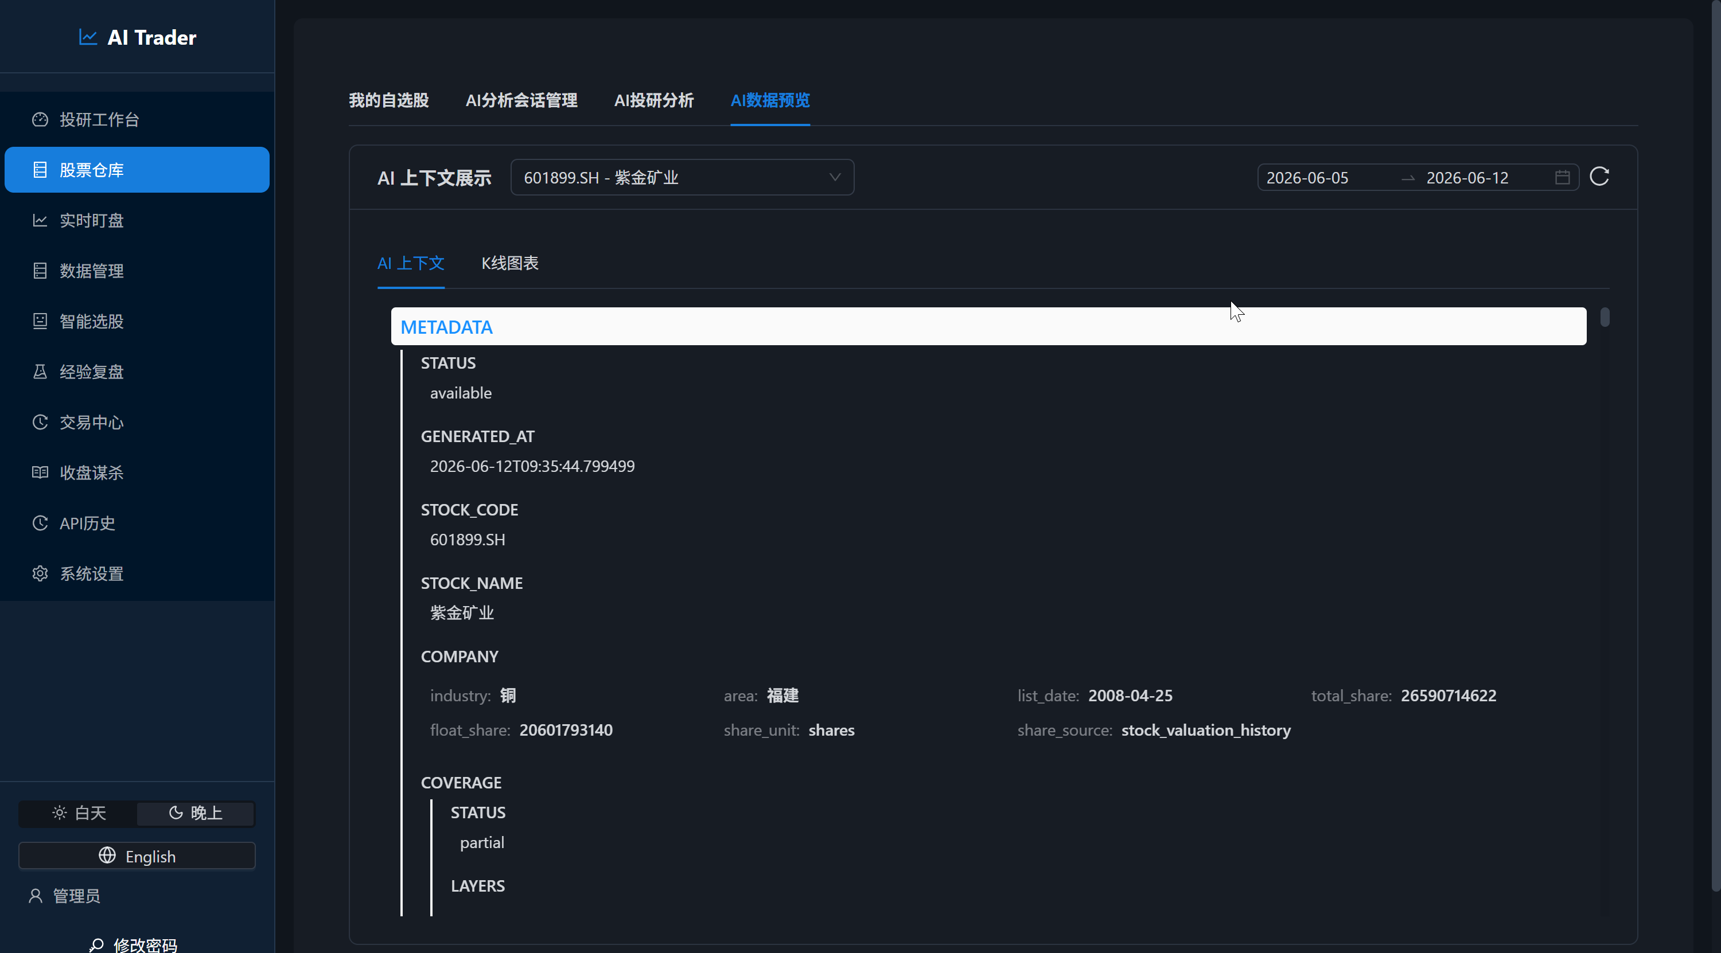1721x953 pixels.
Task: Click the float_share value 20601793140
Action: coord(566,730)
